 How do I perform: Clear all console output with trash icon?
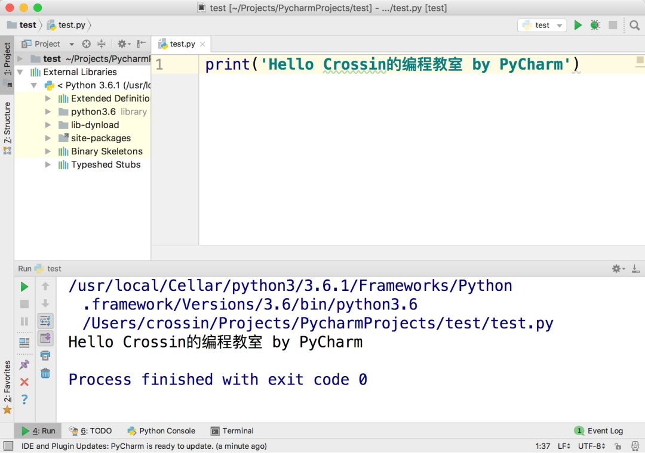(45, 373)
